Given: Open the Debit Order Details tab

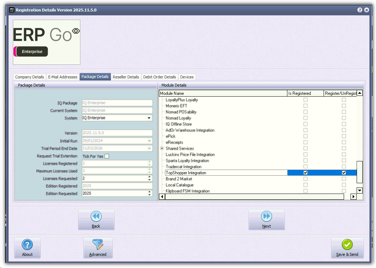Looking at the screenshot, I should pos(159,77).
